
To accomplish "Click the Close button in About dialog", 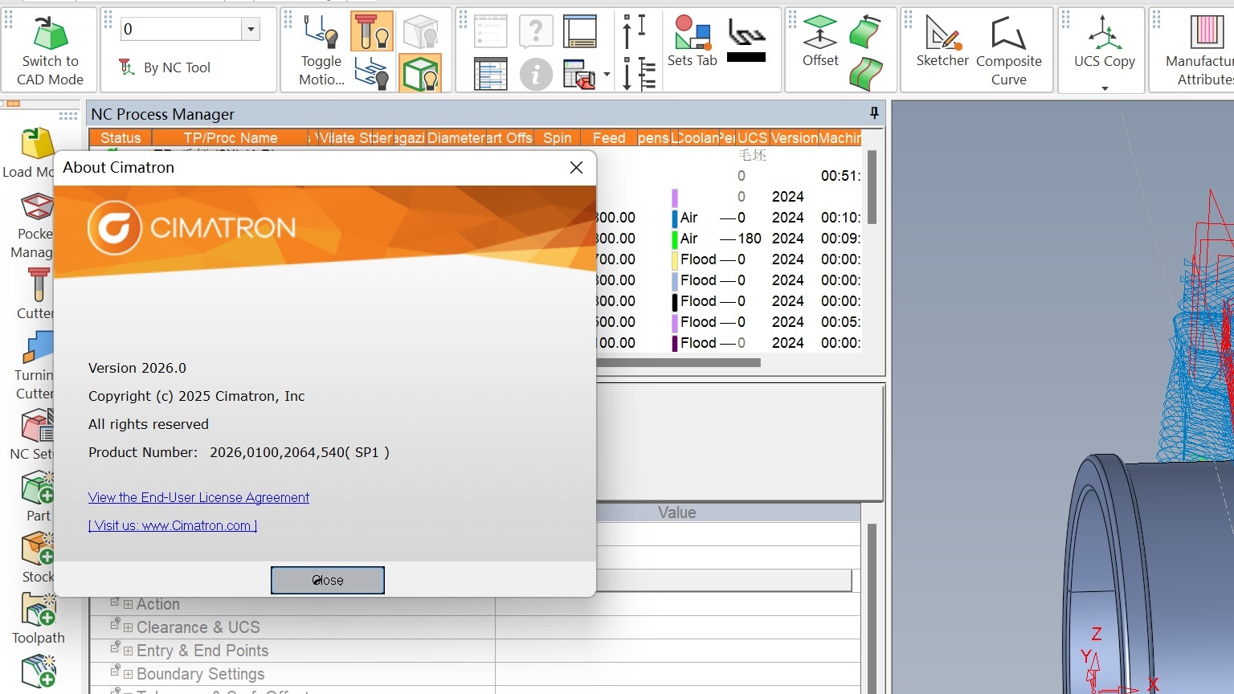I will click(327, 580).
